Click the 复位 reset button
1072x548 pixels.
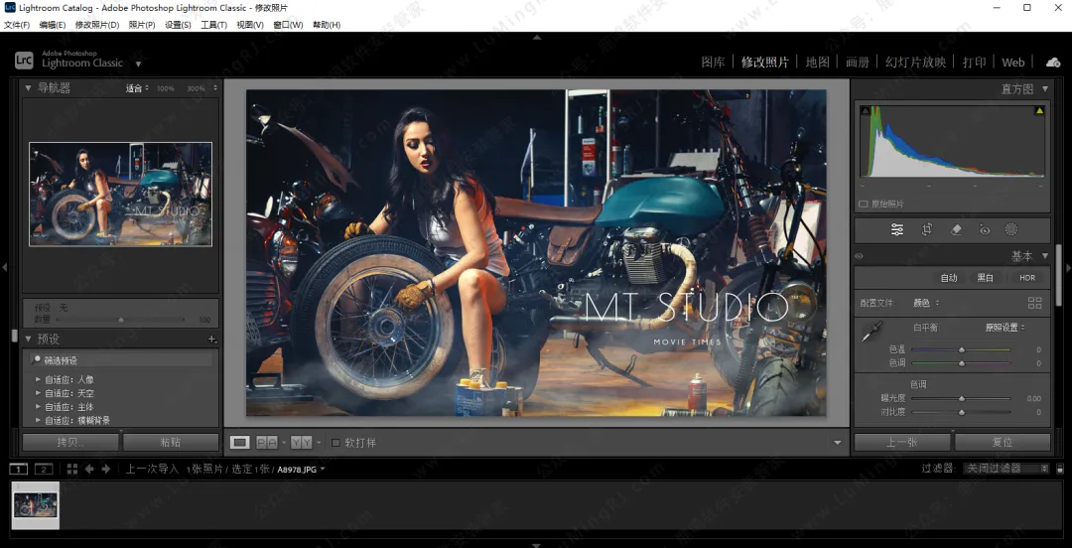tap(1003, 443)
